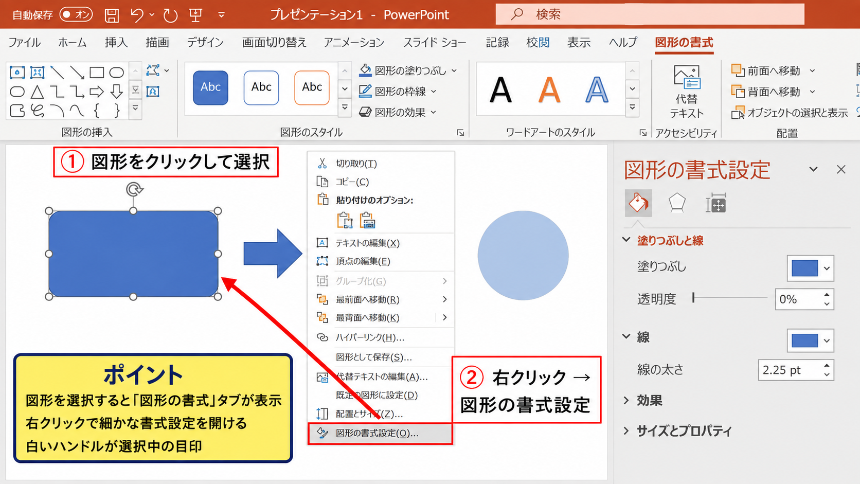The width and height of the screenshot is (860, 484).
Task: Open 背面へ移動 dropdown arrow
Action: pos(813,92)
